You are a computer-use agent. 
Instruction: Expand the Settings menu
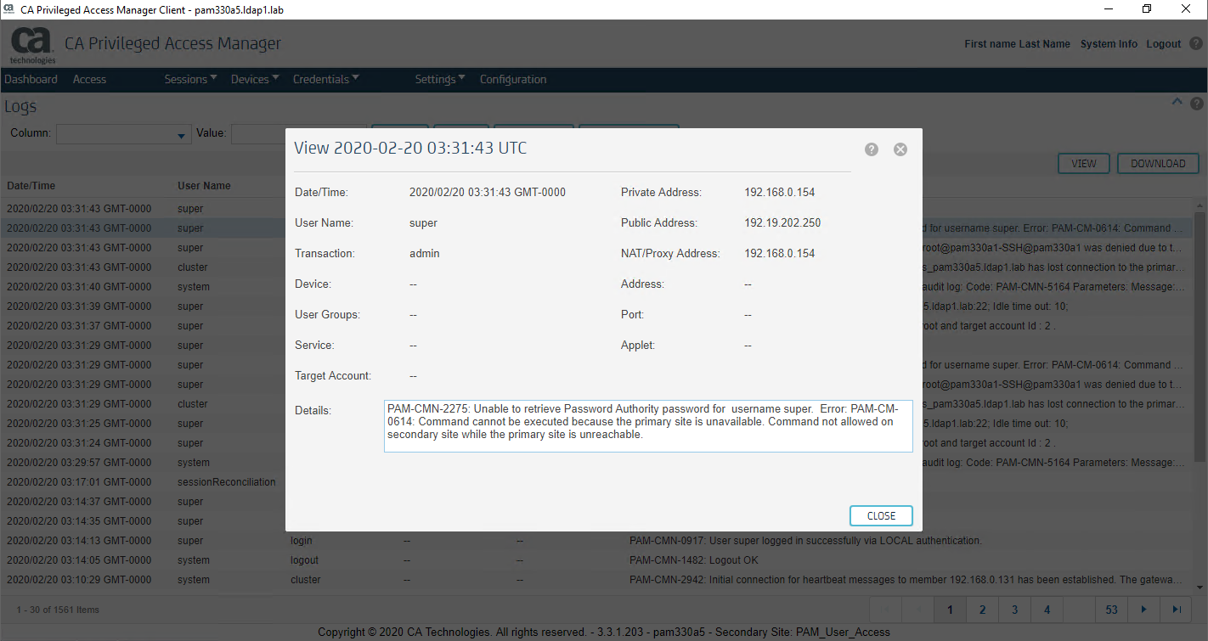tap(440, 79)
